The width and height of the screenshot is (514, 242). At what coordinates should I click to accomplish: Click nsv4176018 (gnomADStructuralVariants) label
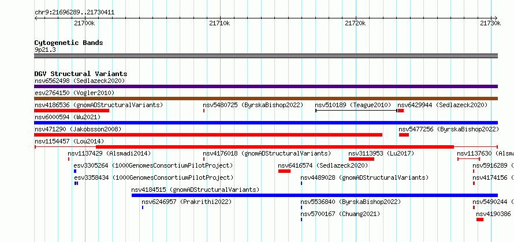tap(267, 153)
